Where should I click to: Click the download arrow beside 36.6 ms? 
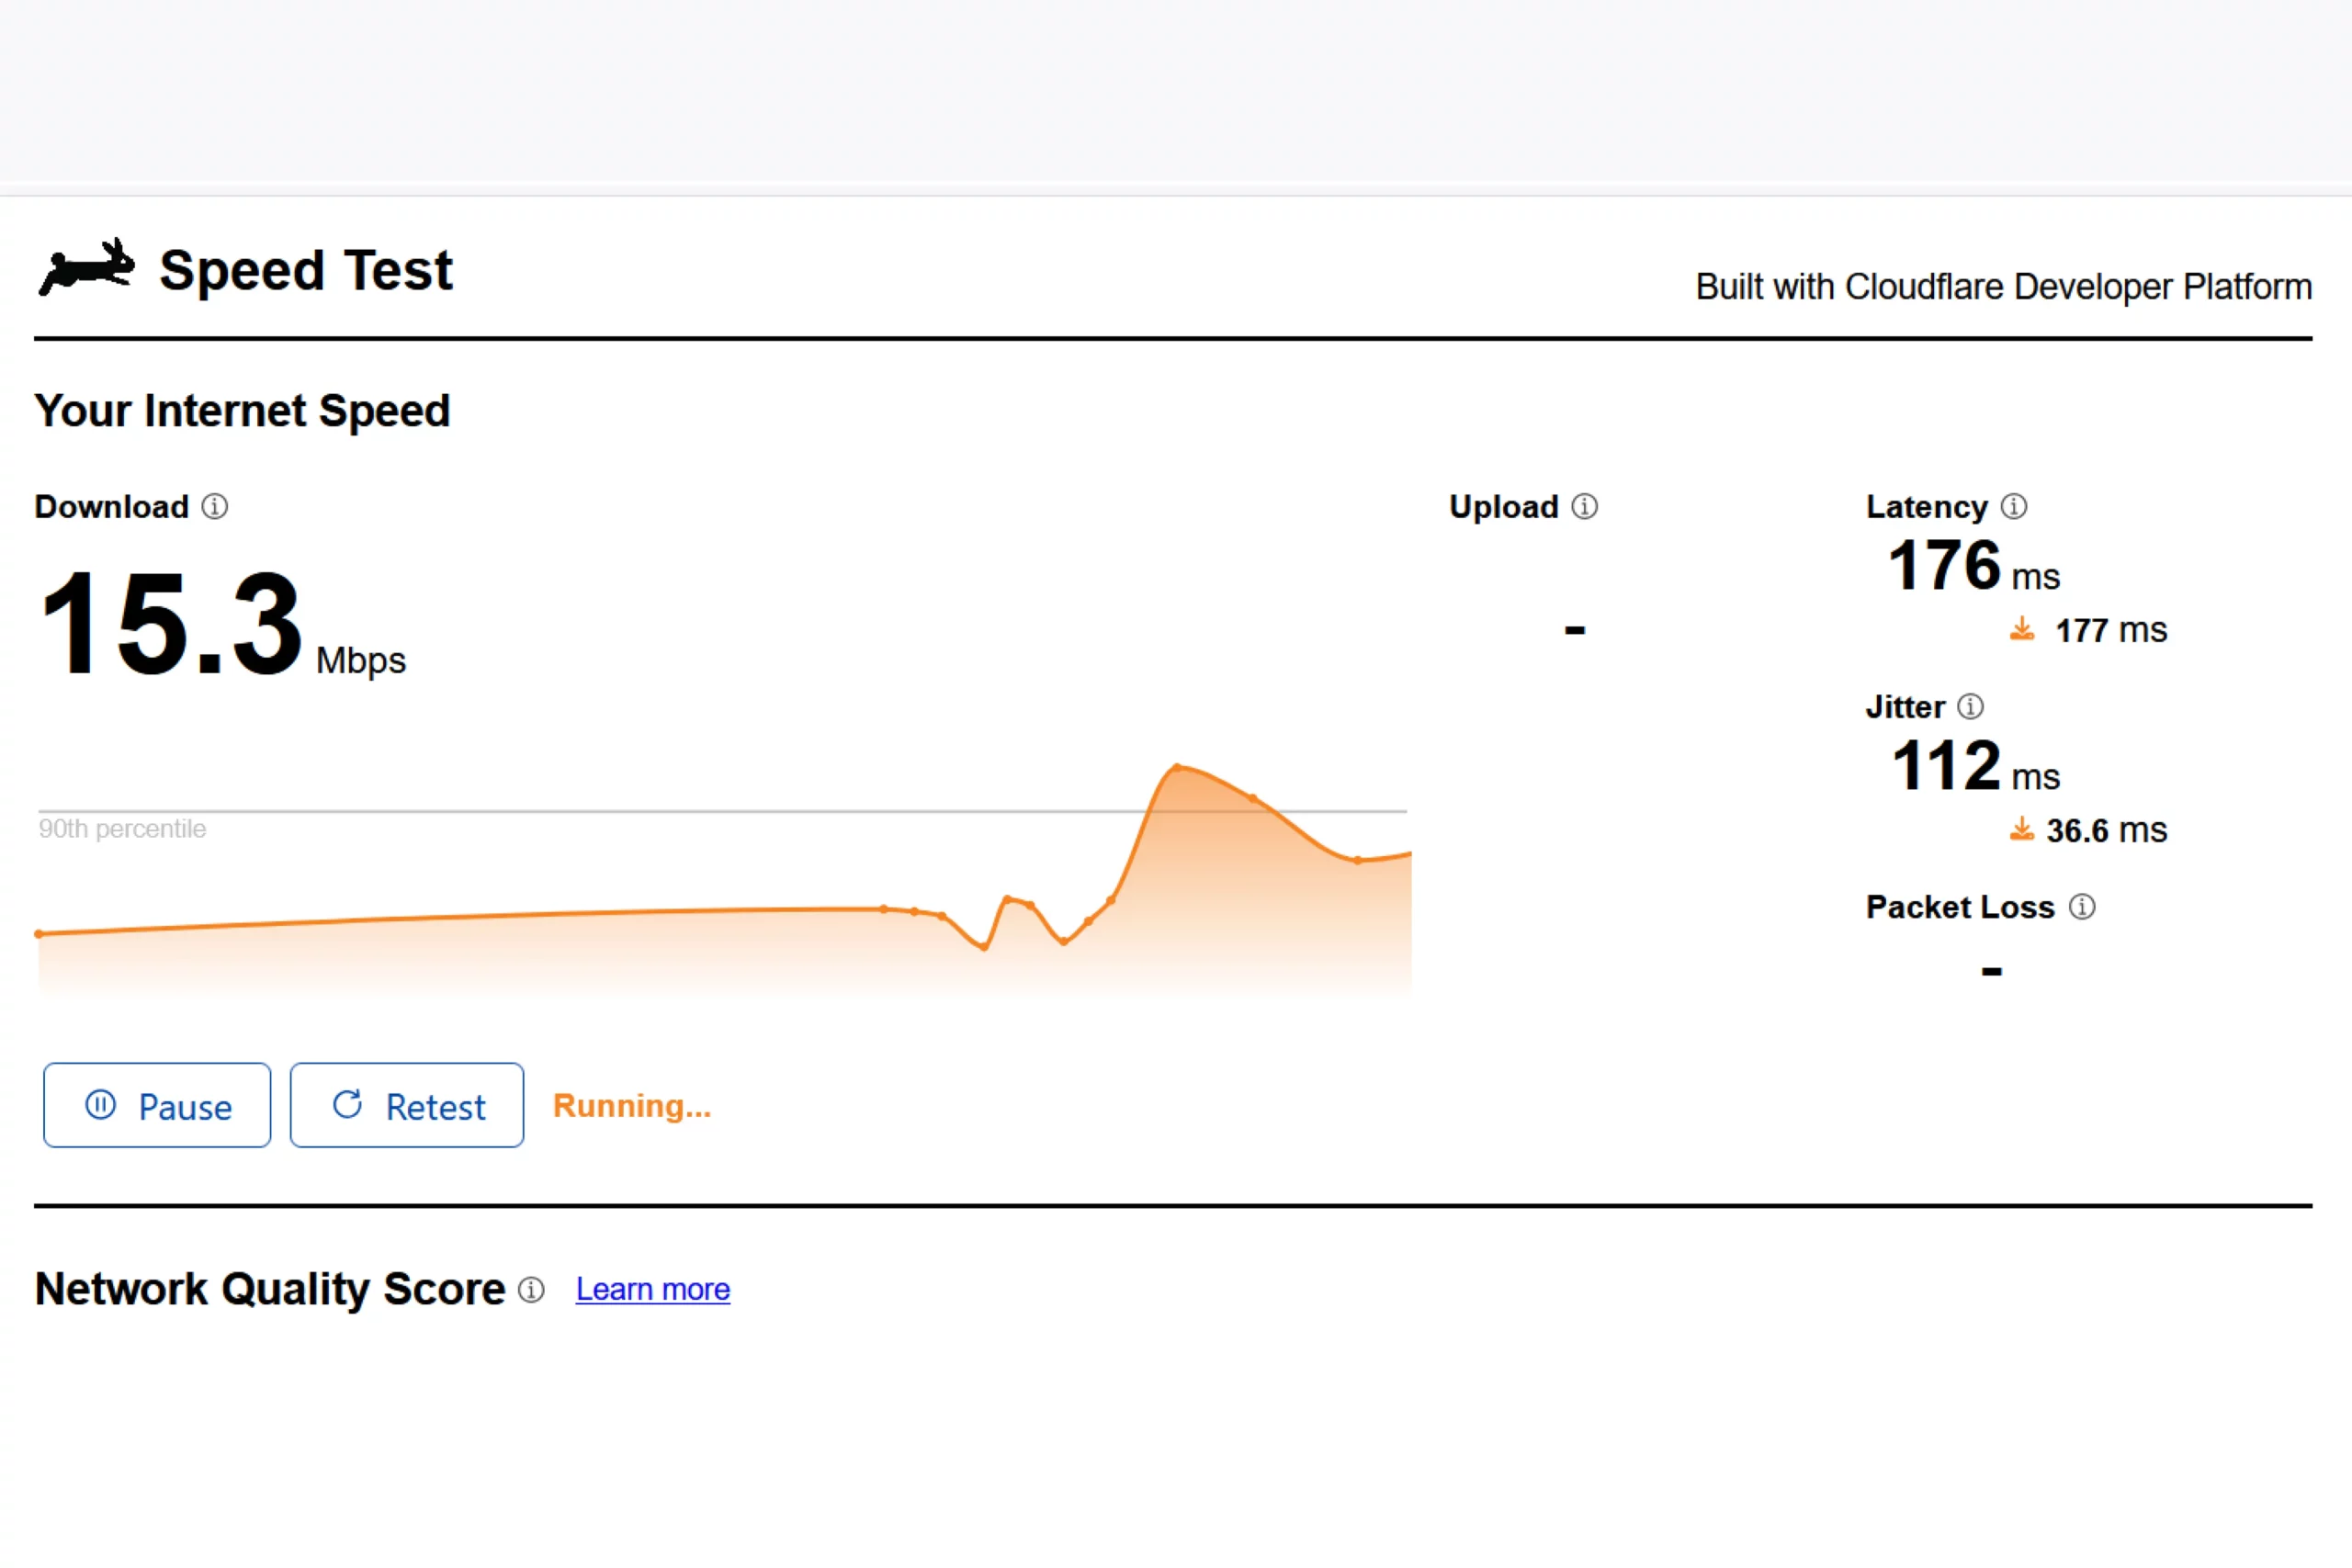(x=2022, y=829)
